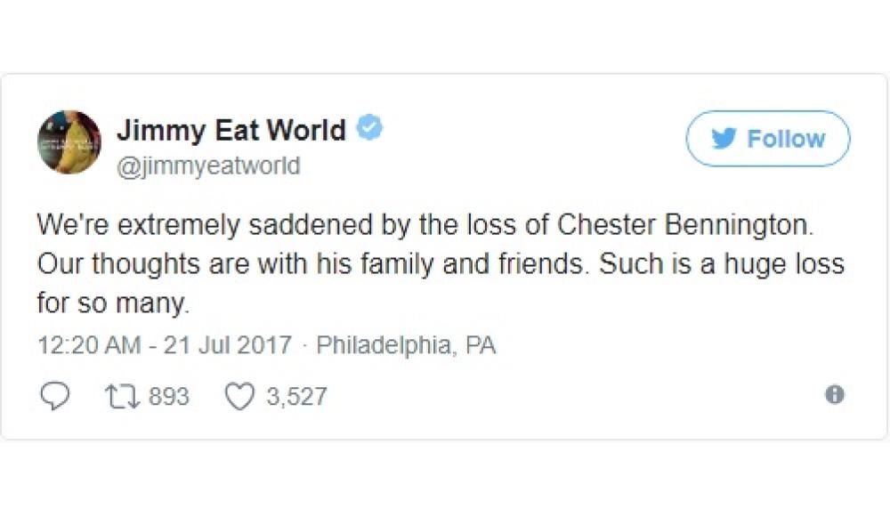Screen dimensions: 890x525
Task: Click the tweet's last line 'for so many.'
Action: click(x=113, y=303)
